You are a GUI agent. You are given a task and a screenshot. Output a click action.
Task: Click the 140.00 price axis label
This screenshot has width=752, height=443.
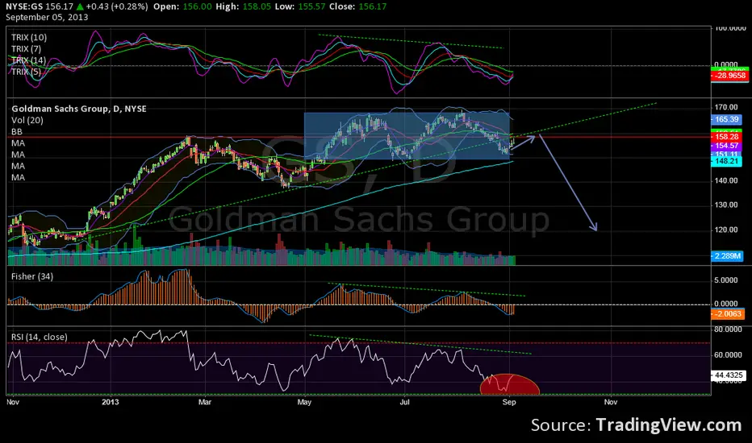pyautogui.click(x=726, y=180)
